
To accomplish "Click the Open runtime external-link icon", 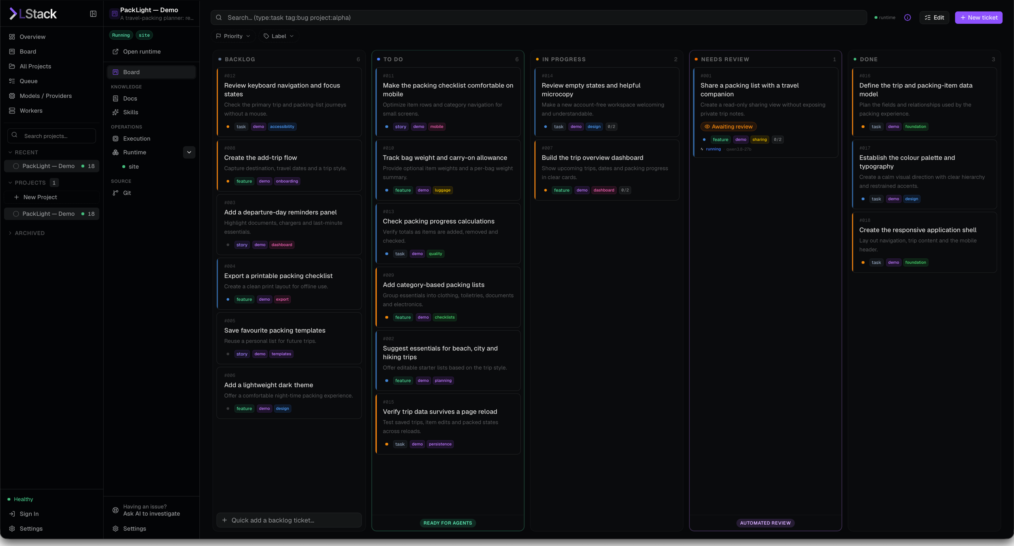I will click(116, 52).
